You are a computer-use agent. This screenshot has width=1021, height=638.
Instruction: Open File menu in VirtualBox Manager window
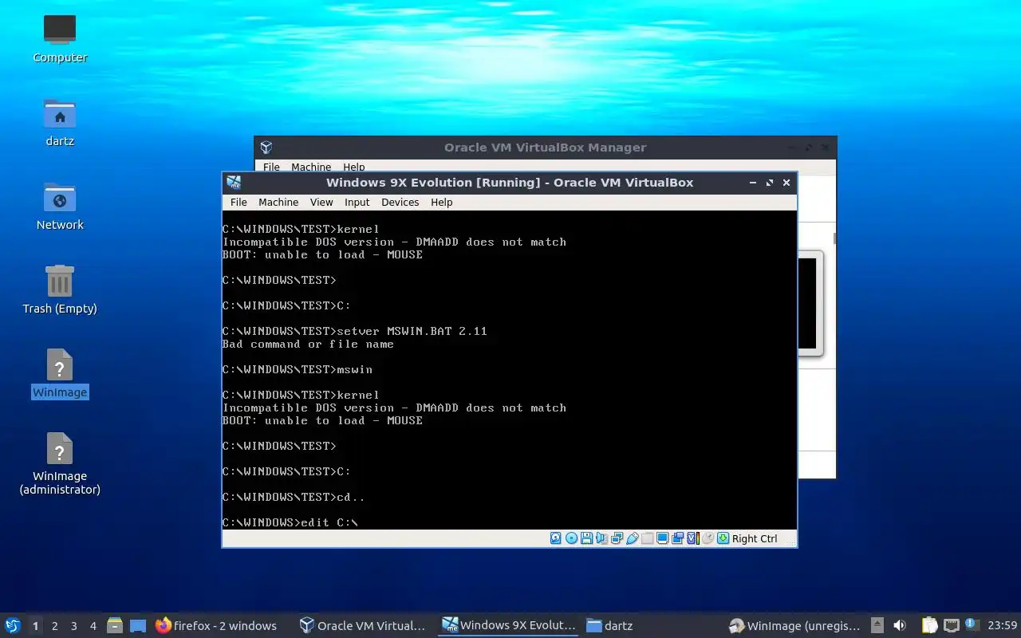tap(271, 167)
